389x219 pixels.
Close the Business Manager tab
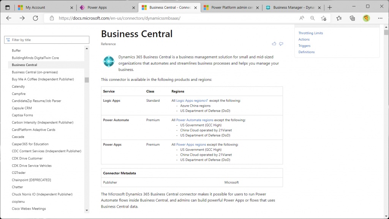(319, 8)
